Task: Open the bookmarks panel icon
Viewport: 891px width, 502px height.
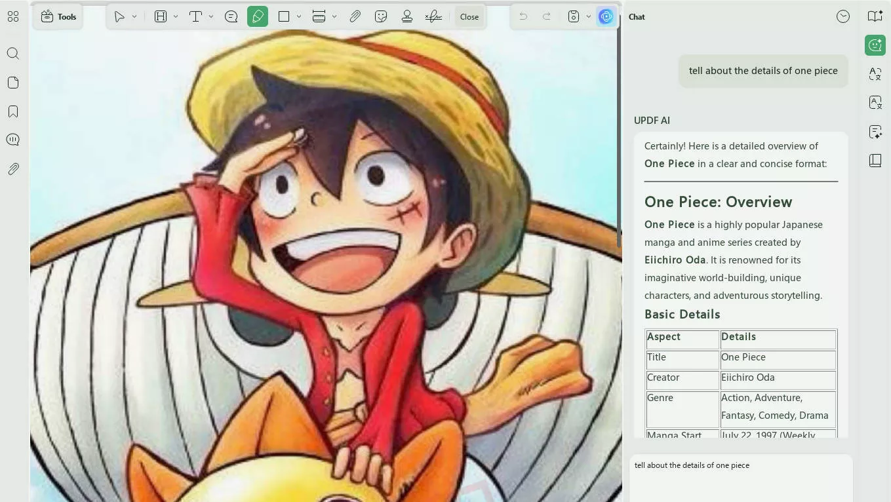Action: (13, 111)
